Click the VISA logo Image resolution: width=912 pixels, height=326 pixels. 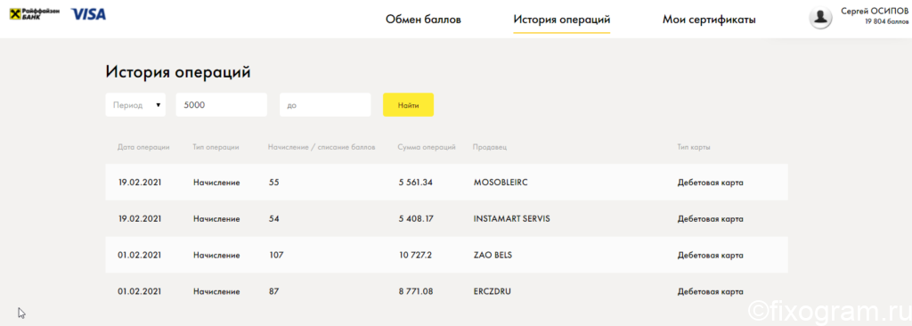click(x=88, y=14)
